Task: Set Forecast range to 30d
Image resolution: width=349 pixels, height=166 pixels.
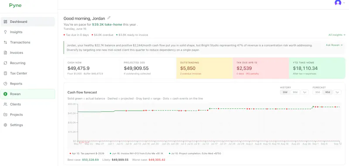Action: (x=317, y=92)
